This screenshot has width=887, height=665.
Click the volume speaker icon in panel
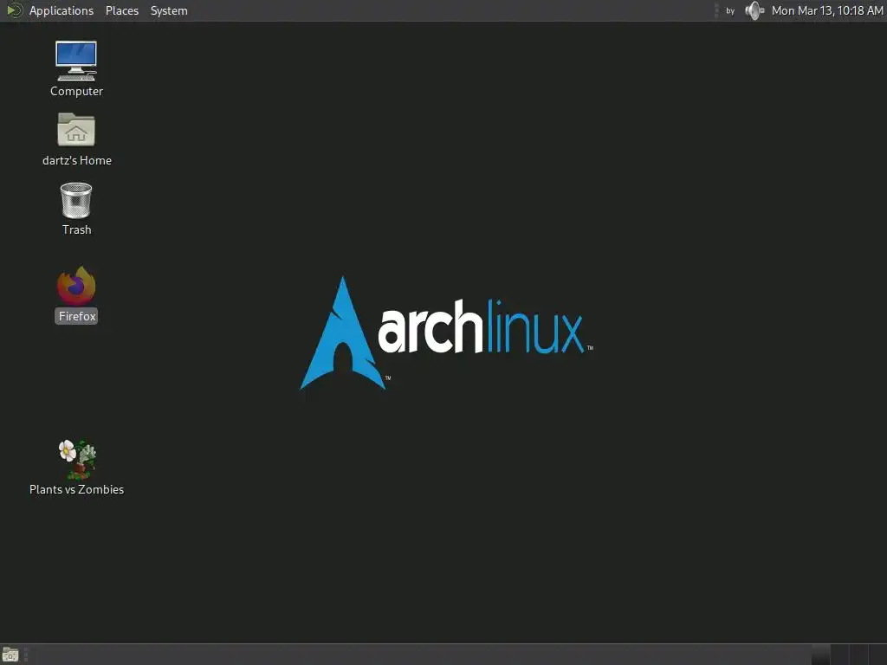point(754,10)
